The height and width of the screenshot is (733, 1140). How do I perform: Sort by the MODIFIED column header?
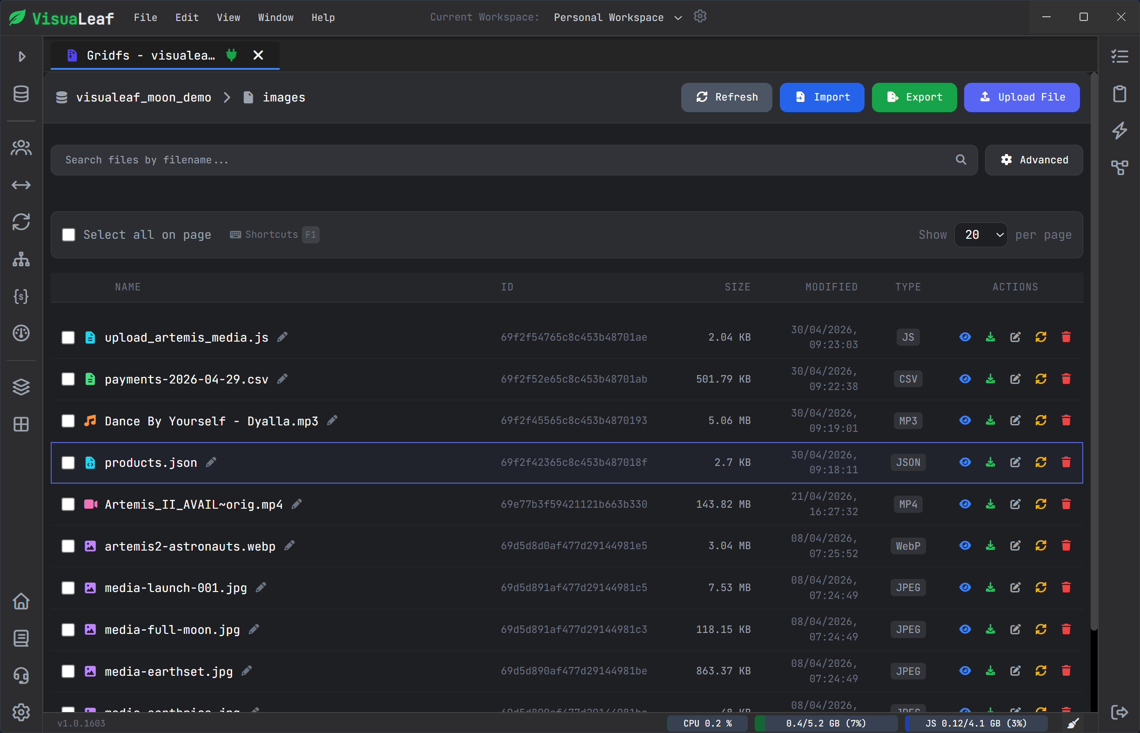831,287
